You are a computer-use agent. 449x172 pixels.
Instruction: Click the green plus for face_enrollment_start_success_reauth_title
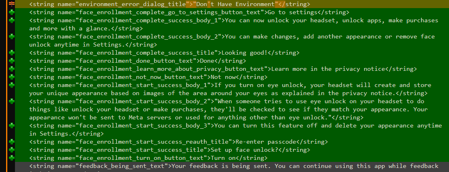click(12, 142)
